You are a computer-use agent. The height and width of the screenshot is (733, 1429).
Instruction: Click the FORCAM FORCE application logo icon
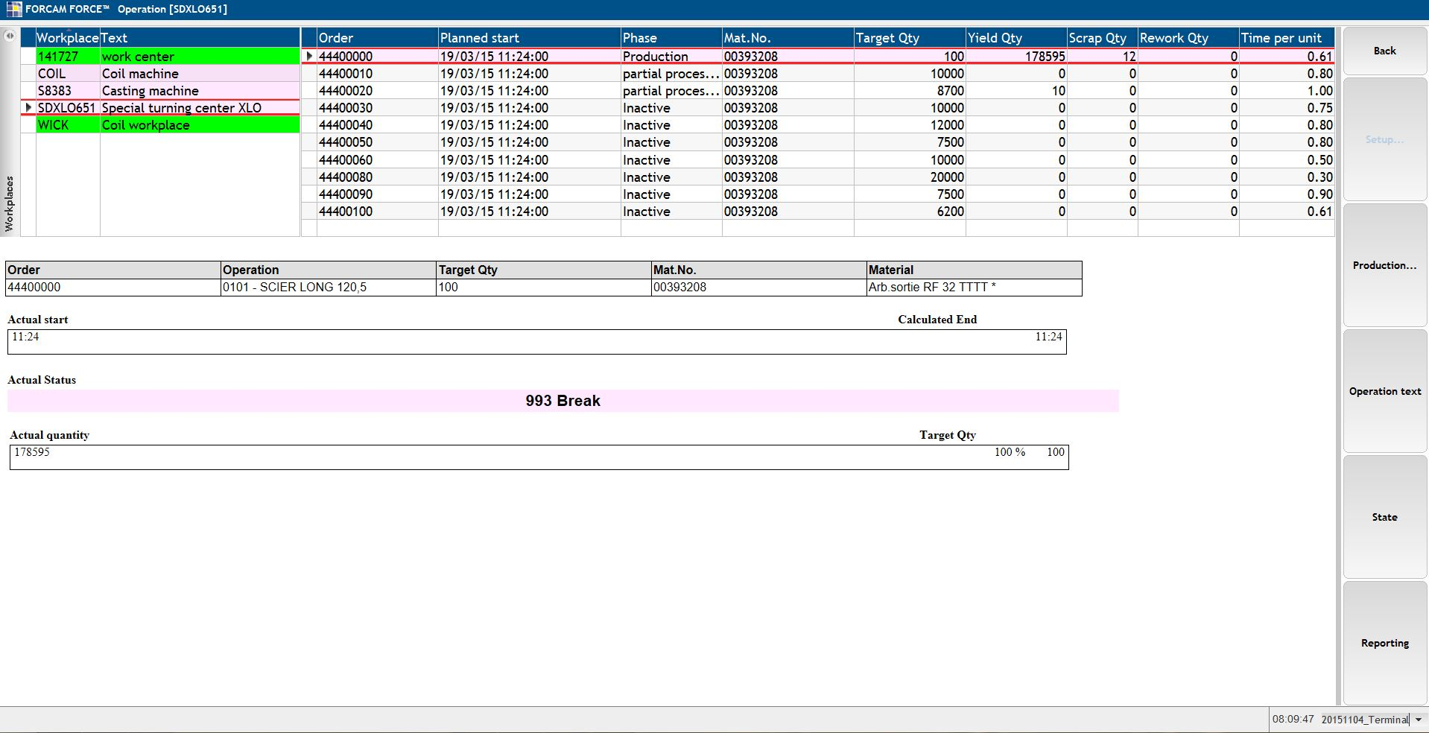(x=13, y=9)
